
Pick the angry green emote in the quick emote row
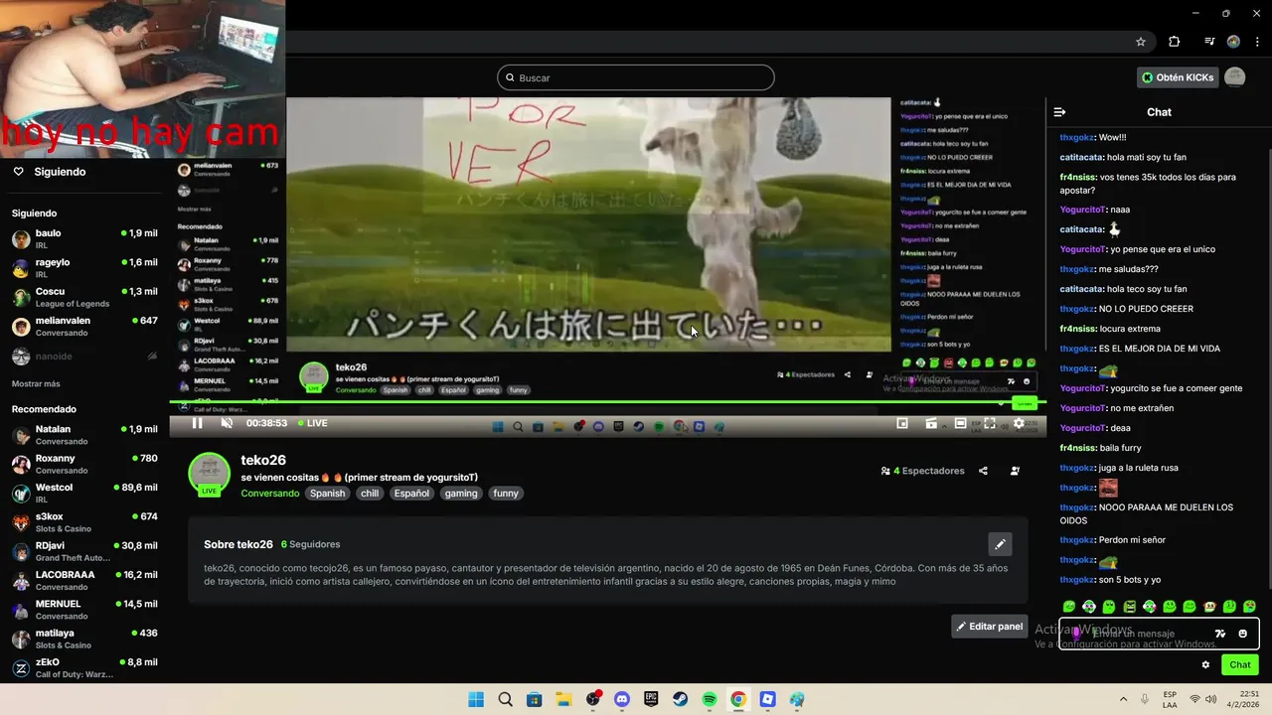pyautogui.click(x=1129, y=606)
